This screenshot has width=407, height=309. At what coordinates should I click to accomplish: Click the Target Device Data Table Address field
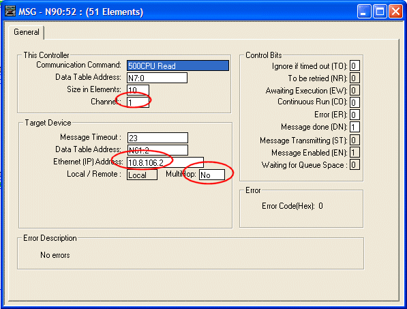click(157, 150)
